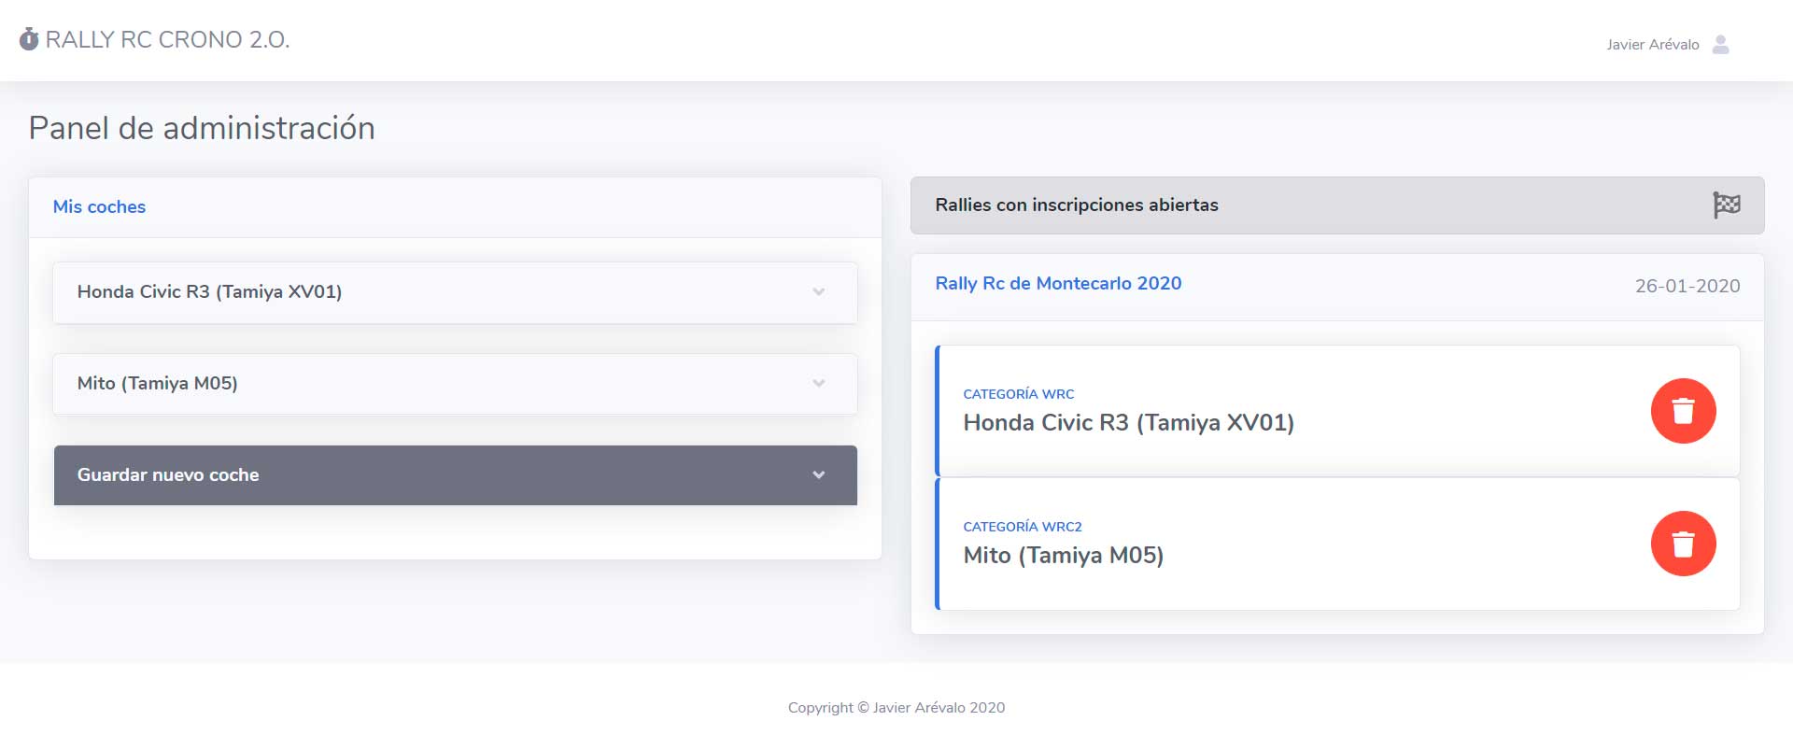The width and height of the screenshot is (1793, 735).
Task: Click the CATEGORÍA WRC label
Action: click(x=1018, y=394)
